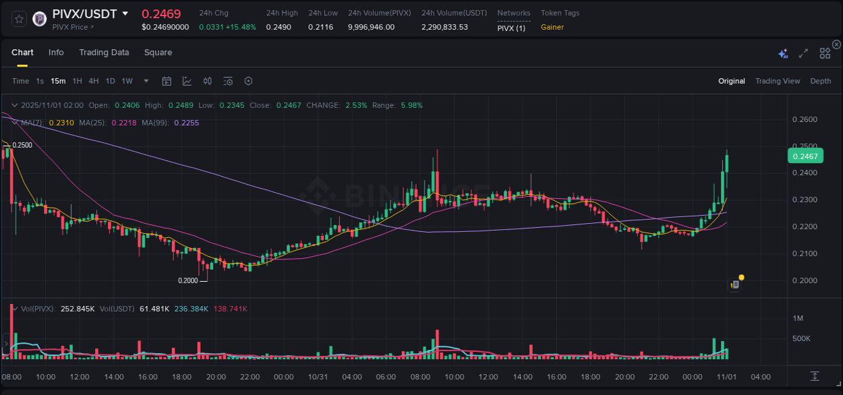Viewport: 843px width, 395px height.
Task: Click the current price tag 0.2467
Action: (805, 156)
